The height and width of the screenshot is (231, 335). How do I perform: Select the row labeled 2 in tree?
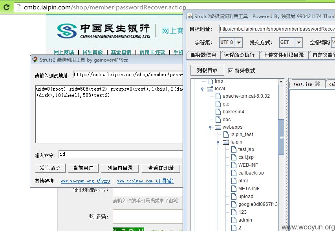pyautogui.click(x=240, y=227)
